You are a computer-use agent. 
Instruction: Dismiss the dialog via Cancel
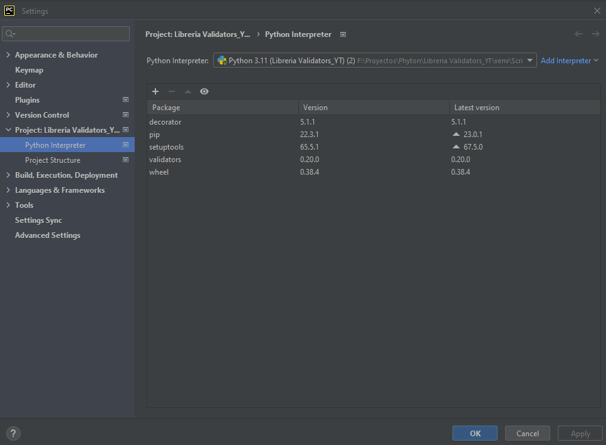(527, 432)
